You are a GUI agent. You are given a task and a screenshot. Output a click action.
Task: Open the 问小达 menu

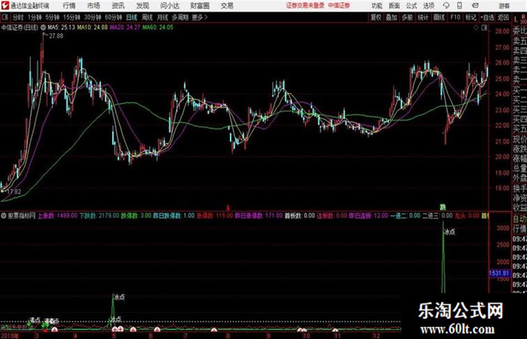coord(170,6)
